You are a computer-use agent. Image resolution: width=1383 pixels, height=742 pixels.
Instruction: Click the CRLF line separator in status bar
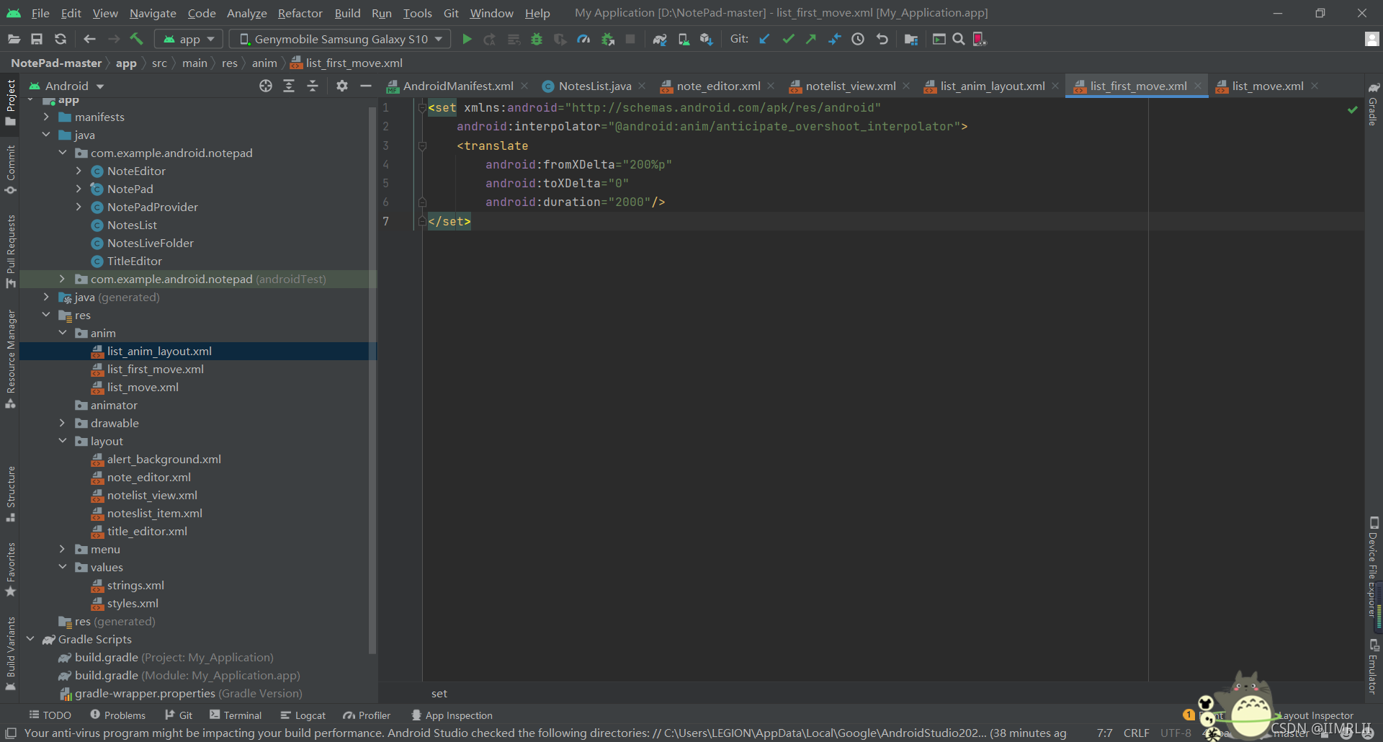point(1136,733)
